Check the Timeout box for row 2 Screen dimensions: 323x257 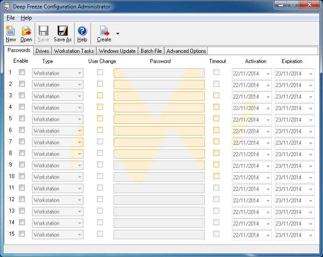click(x=217, y=84)
